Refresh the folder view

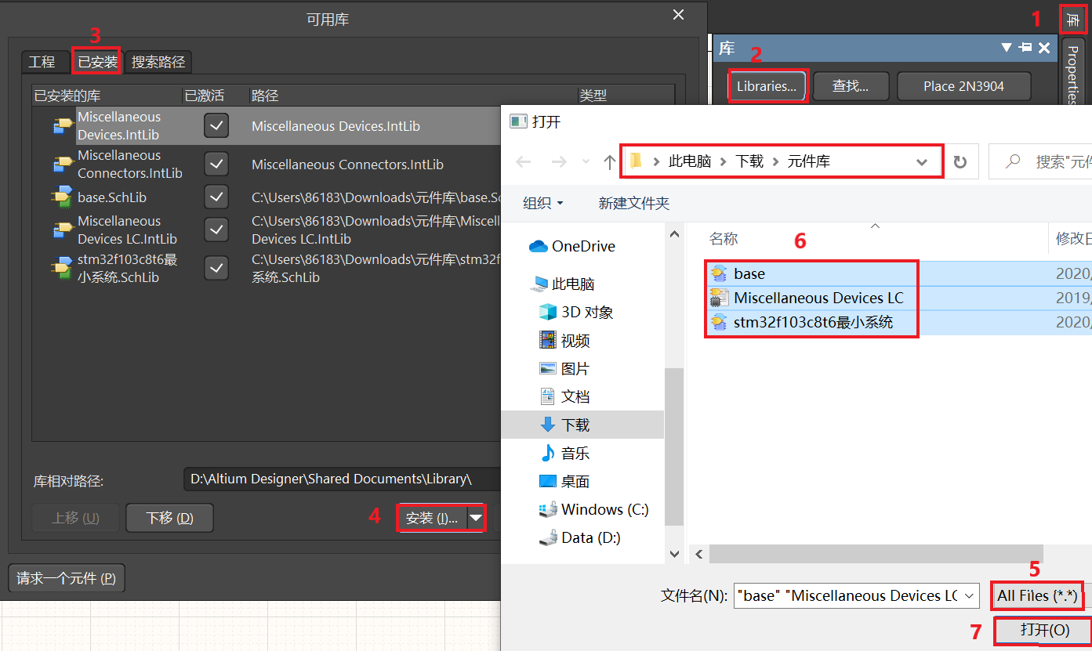(960, 162)
